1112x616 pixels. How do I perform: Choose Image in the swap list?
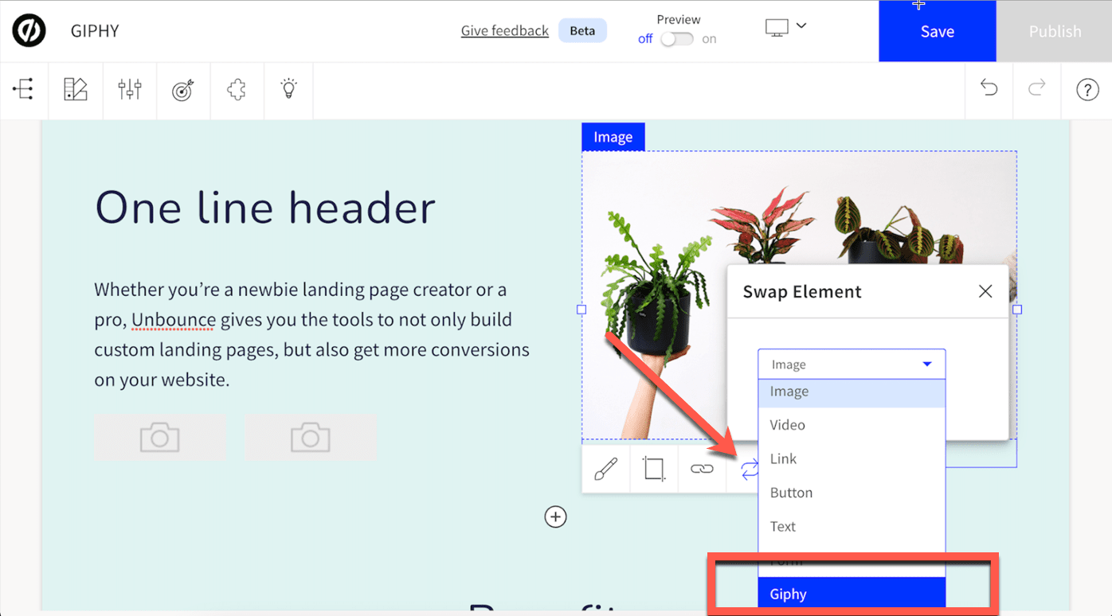[852, 393]
